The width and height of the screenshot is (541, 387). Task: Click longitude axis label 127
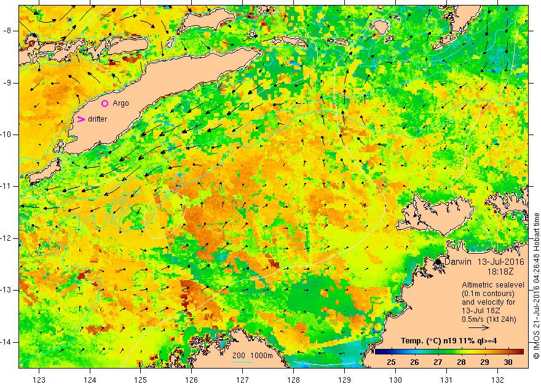243,380
